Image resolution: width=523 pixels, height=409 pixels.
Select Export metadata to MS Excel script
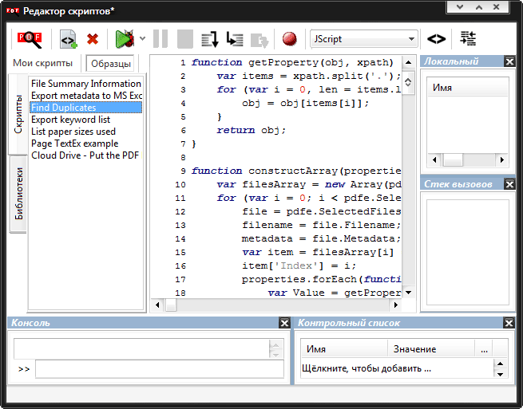click(x=86, y=96)
